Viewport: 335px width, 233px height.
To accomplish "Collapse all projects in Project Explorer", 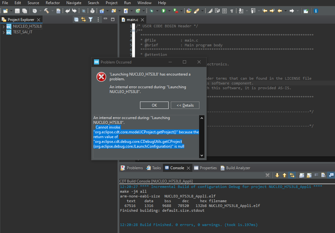I will [76, 19].
